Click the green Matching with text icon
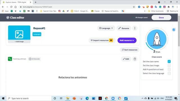Viewport: 180px width, 101px height. pyautogui.click(x=10, y=59)
